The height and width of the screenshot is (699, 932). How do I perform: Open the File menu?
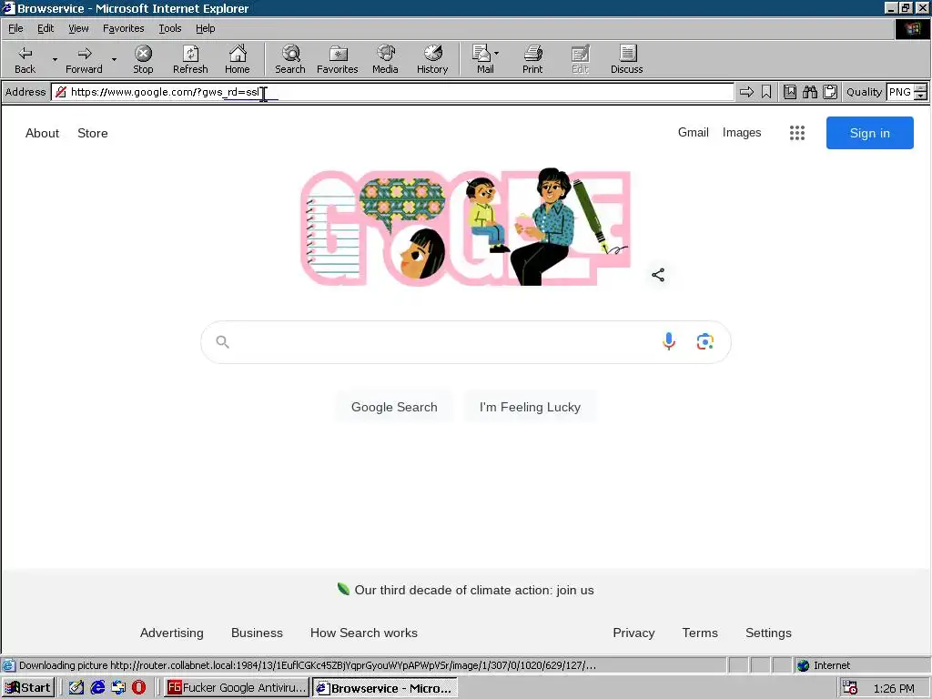(15, 28)
